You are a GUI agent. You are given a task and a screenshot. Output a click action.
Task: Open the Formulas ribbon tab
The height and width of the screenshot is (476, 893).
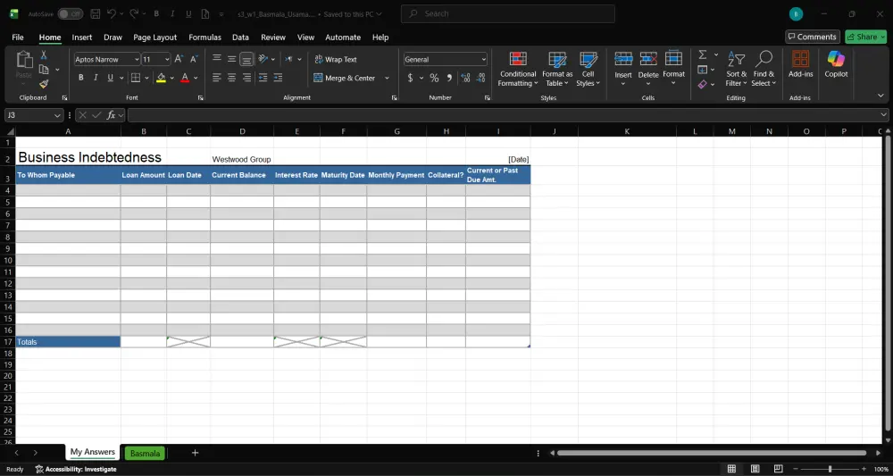204,38
